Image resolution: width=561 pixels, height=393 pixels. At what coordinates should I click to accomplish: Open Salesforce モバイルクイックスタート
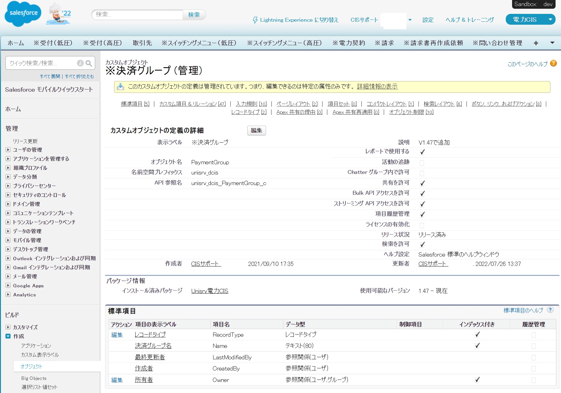[x=49, y=90]
